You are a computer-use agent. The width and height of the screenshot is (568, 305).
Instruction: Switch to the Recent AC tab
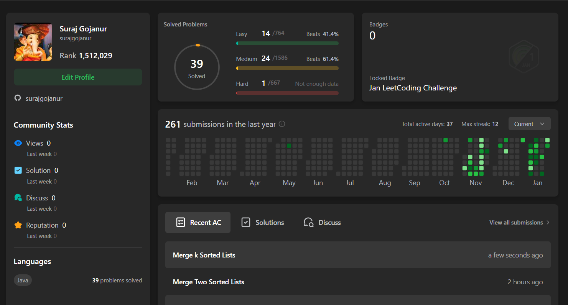click(198, 223)
